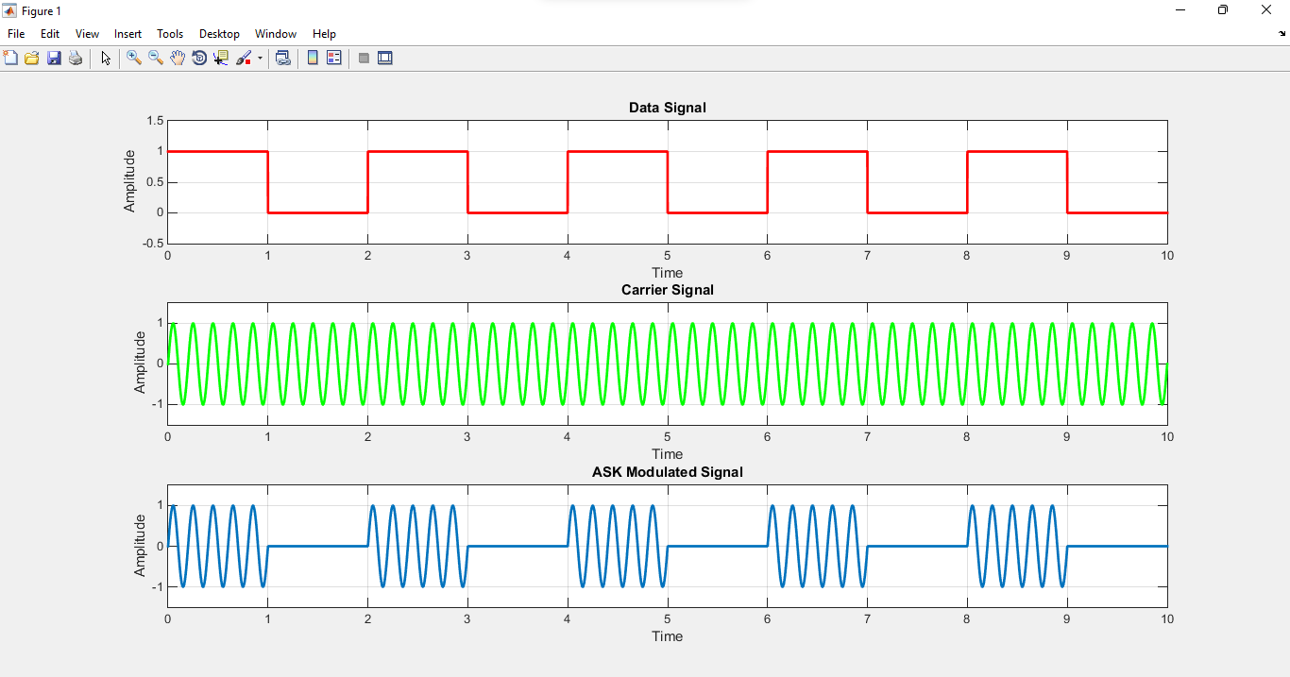This screenshot has height=677, width=1290.
Task: Click the ASK Modulated Signal plot title
Action: [x=667, y=472]
